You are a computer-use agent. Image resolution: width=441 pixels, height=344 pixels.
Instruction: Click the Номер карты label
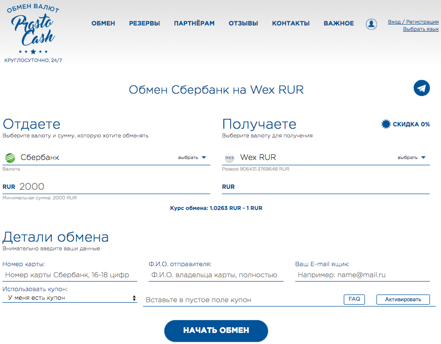24,264
